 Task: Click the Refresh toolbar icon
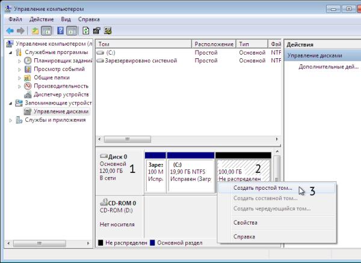[x=86, y=31]
